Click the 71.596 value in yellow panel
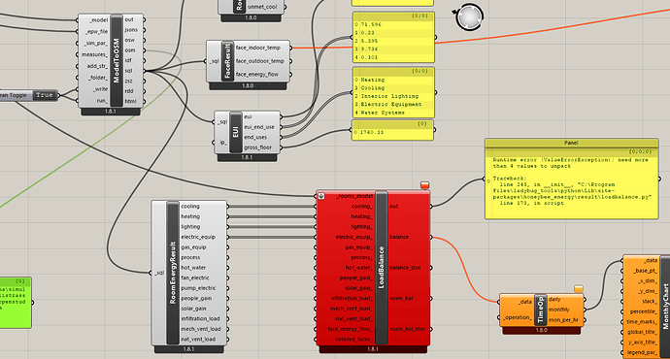 tap(371, 25)
